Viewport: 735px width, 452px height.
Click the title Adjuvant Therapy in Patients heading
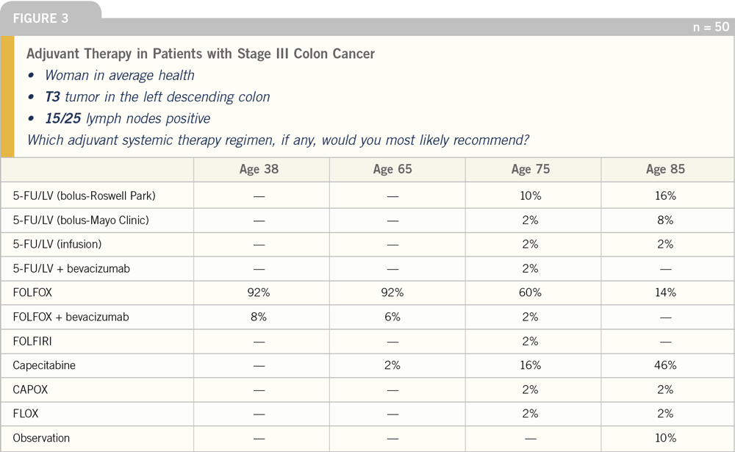(x=201, y=54)
